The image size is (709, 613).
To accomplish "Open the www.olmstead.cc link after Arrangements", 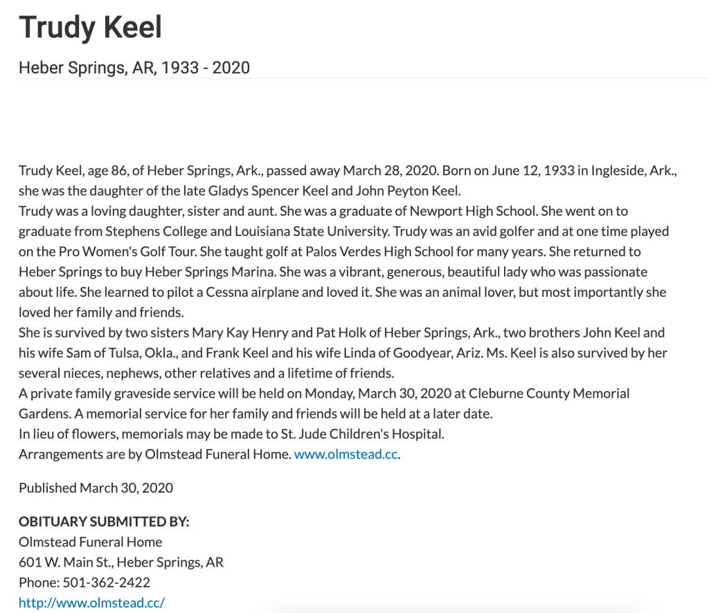I will point(346,455).
